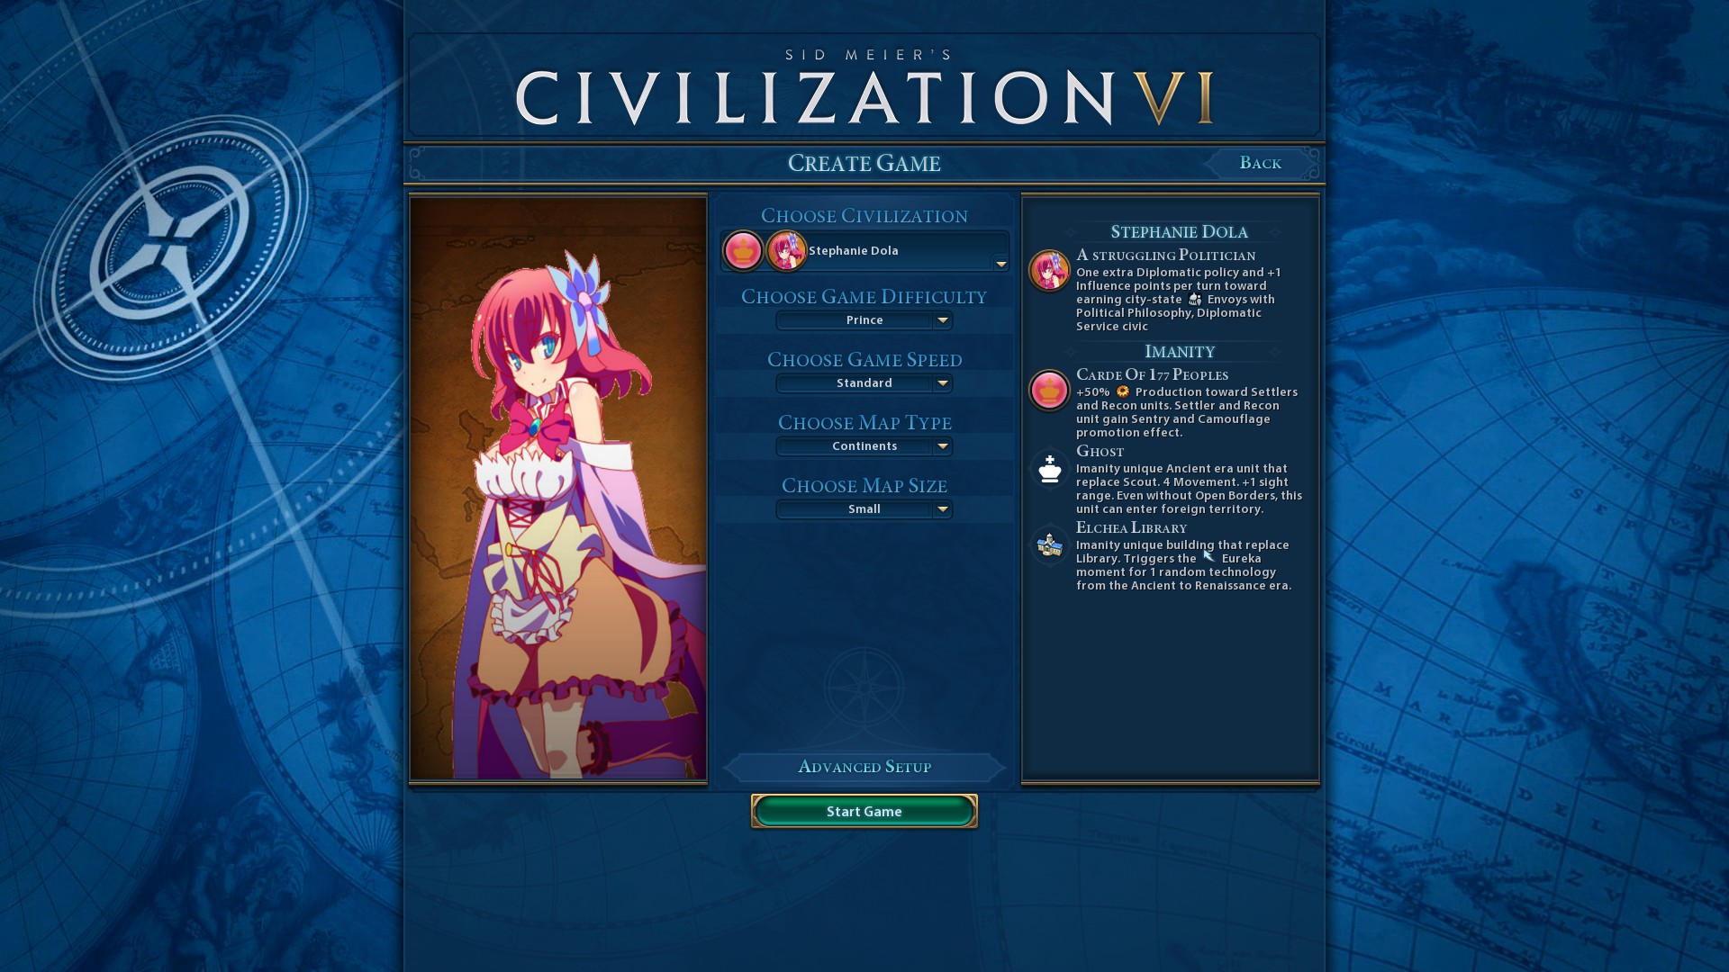The width and height of the screenshot is (1729, 972).
Task: Open the Small map size dropdown
Action: 864,509
